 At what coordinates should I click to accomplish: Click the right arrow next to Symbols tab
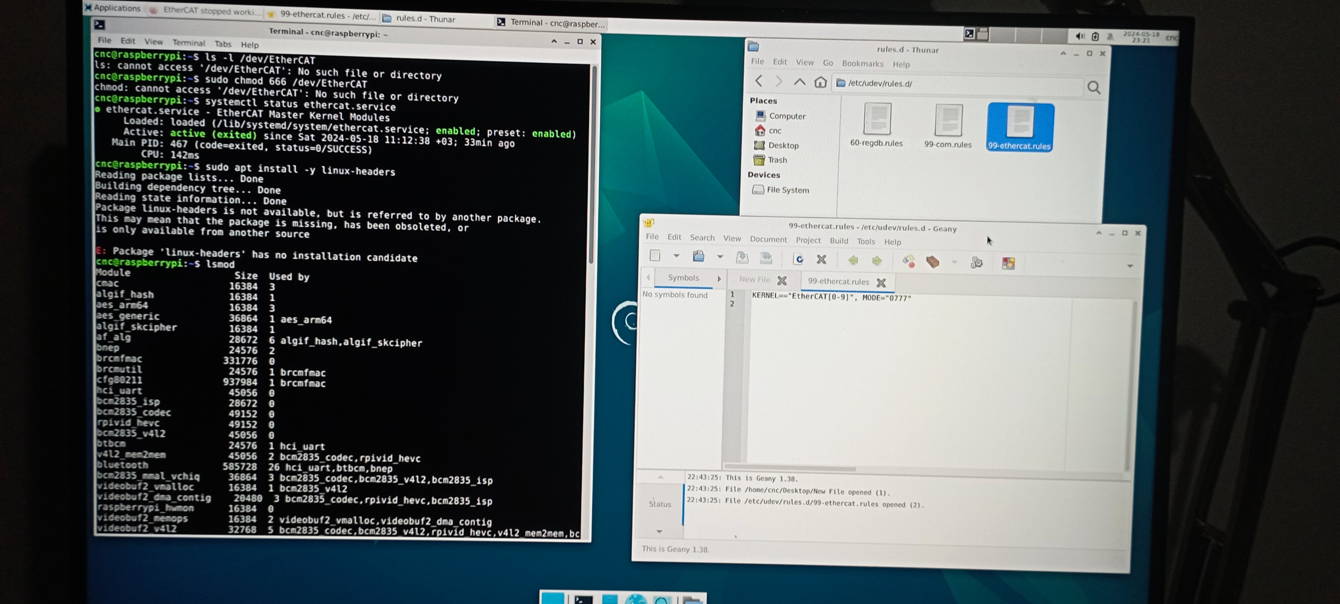pyautogui.click(x=719, y=279)
